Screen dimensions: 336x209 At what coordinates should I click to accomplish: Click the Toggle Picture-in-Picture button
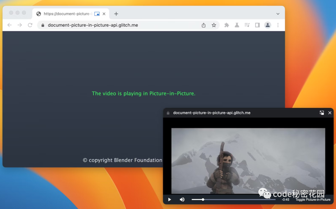point(313,200)
